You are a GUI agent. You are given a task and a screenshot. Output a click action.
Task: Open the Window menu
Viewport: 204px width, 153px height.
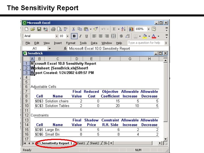tap(107, 43)
